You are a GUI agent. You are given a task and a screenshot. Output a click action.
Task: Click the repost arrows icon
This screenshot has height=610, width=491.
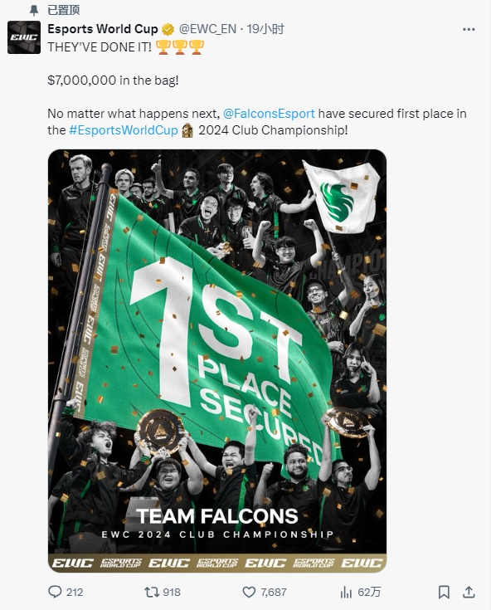(152, 592)
